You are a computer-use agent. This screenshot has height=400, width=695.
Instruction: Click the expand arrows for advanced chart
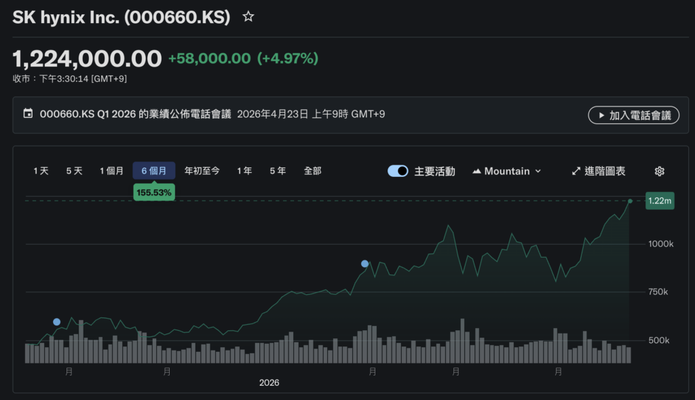click(576, 172)
